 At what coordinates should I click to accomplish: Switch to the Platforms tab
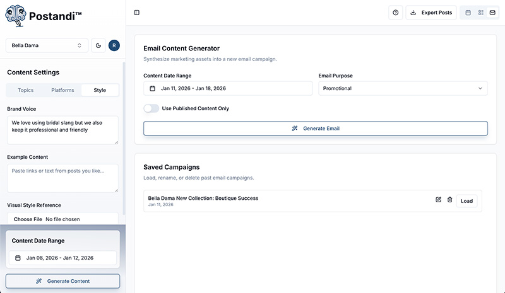coord(62,90)
